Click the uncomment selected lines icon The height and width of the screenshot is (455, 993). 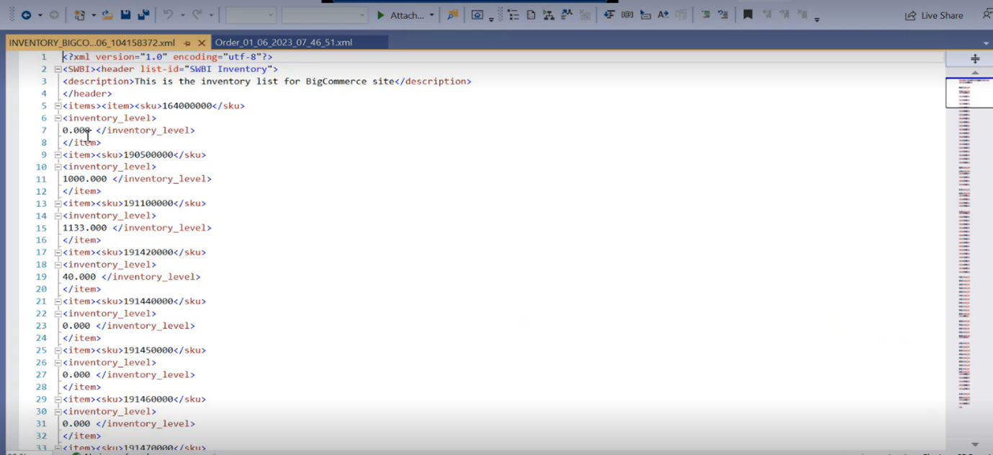click(x=723, y=15)
